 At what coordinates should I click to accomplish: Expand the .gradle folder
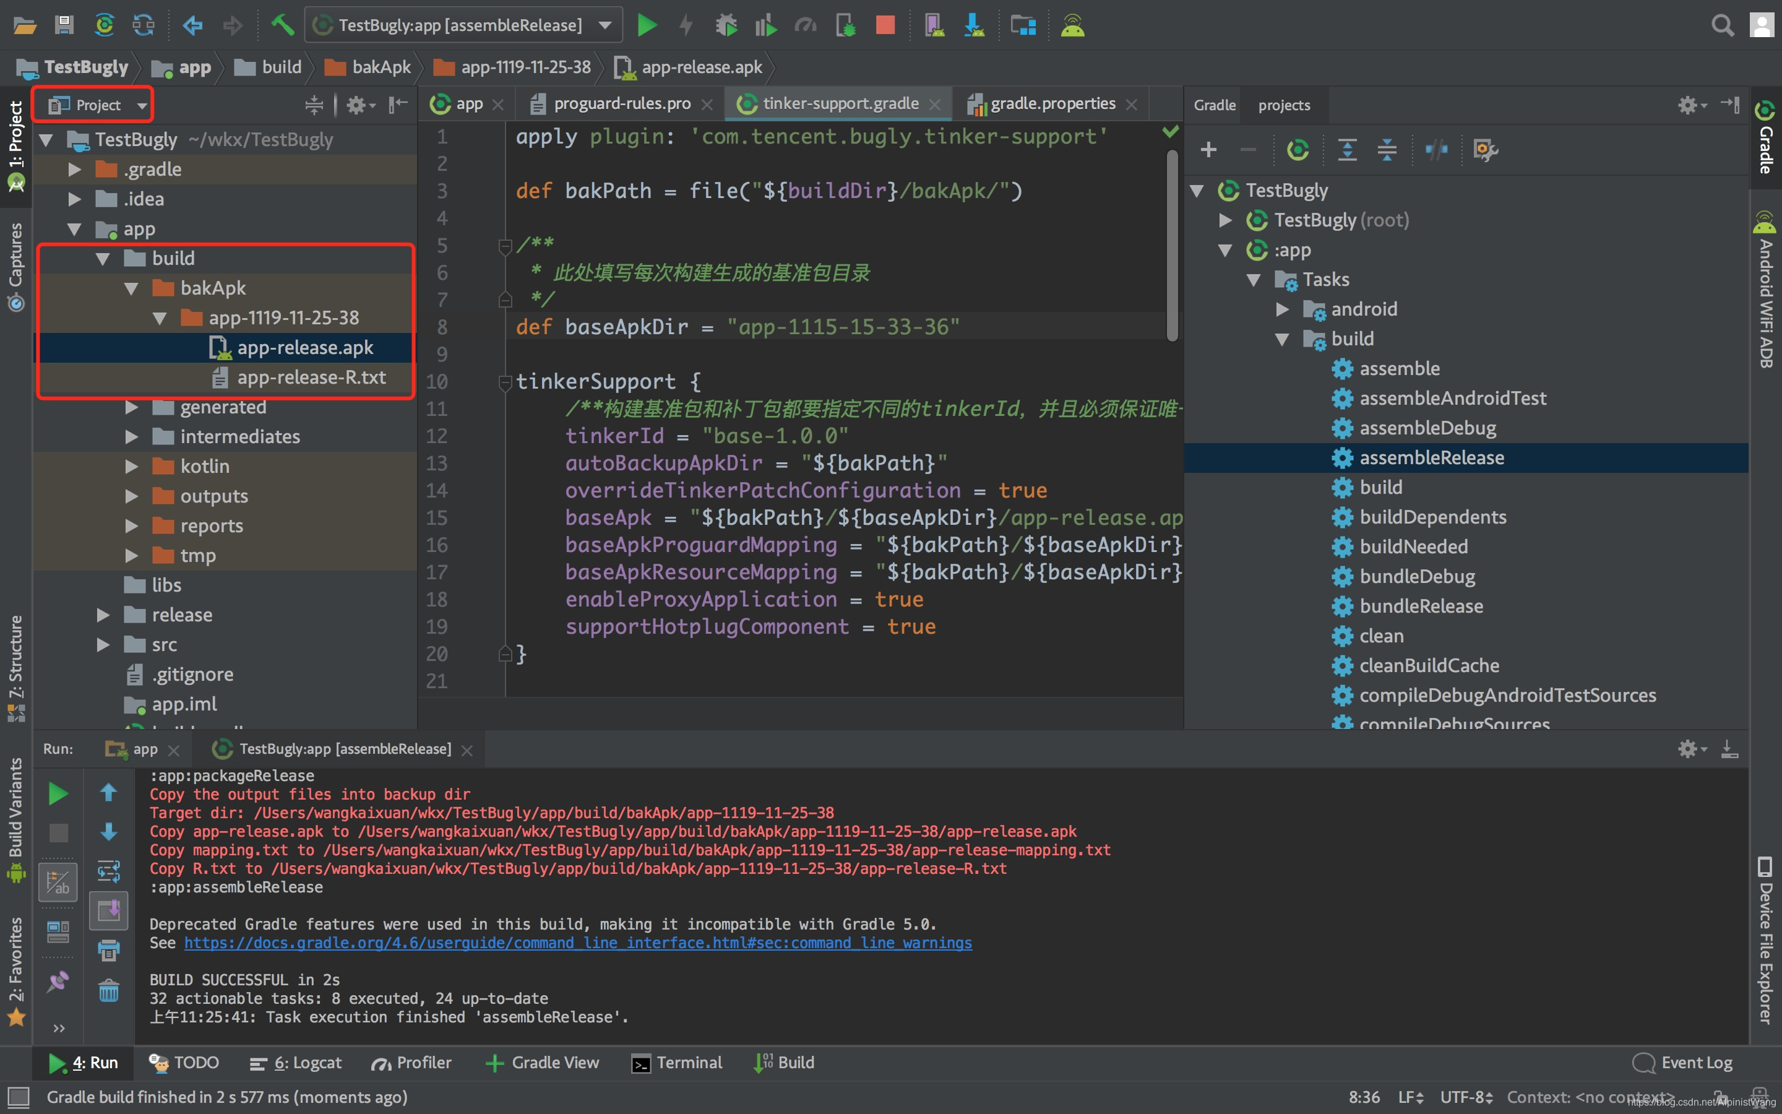click(74, 170)
